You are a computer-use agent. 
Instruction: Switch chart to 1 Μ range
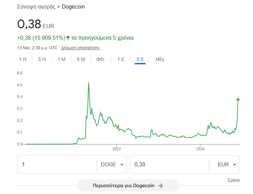61,59
